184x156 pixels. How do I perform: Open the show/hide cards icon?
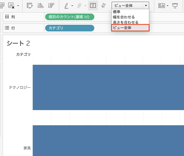tap(162, 5)
